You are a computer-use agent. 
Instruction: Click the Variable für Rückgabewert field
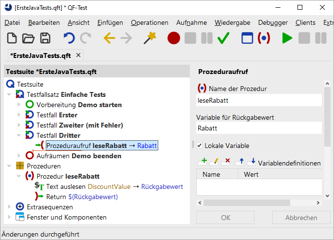click(x=259, y=128)
